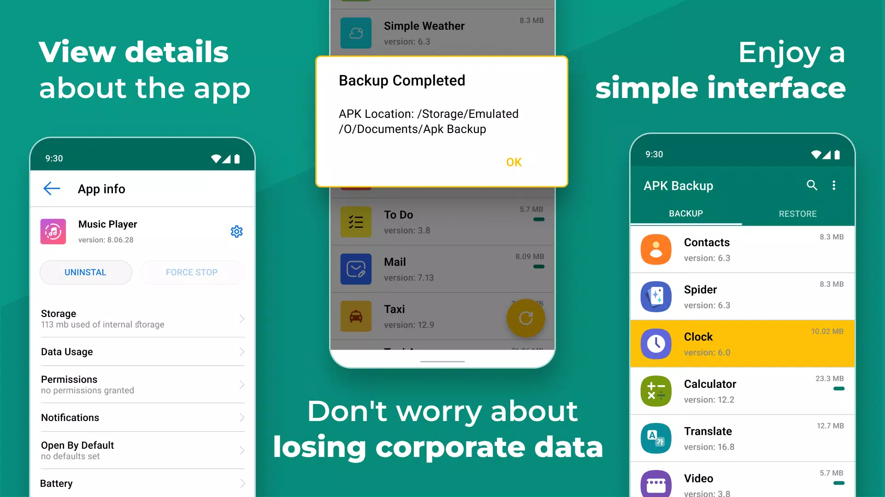Screen dimensions: 885x497
Task: Click the Translate app icon in backup list
Action: (655, 436)
